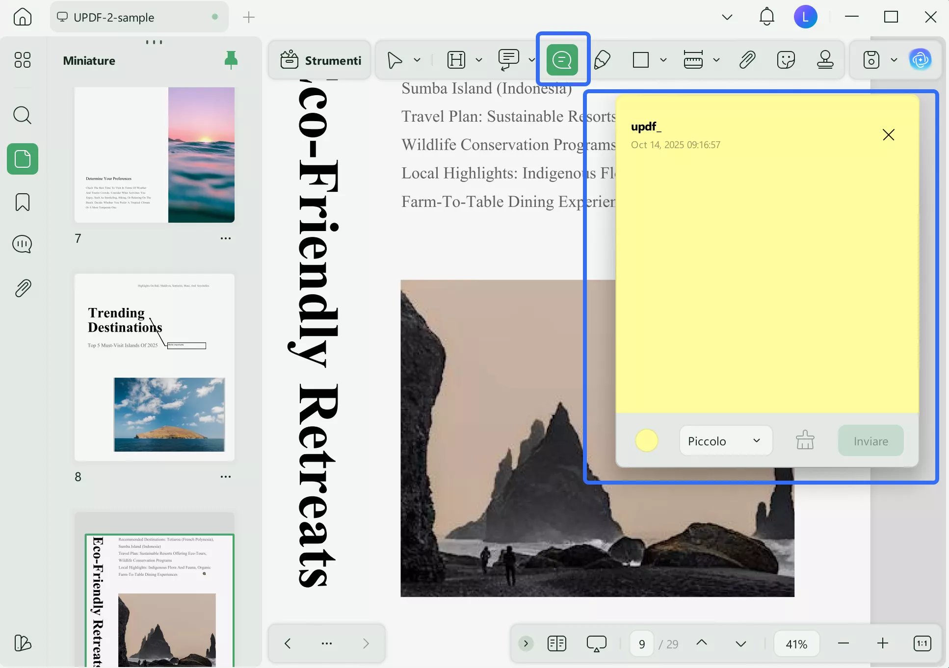Expand the text comment tool dropdown arrow

click(531, 60)
